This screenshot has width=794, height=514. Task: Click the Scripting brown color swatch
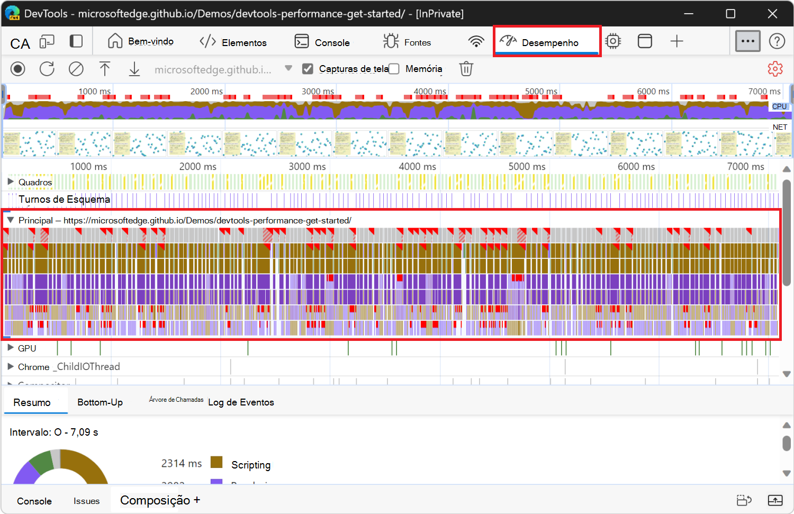click(x=216, y=462)
